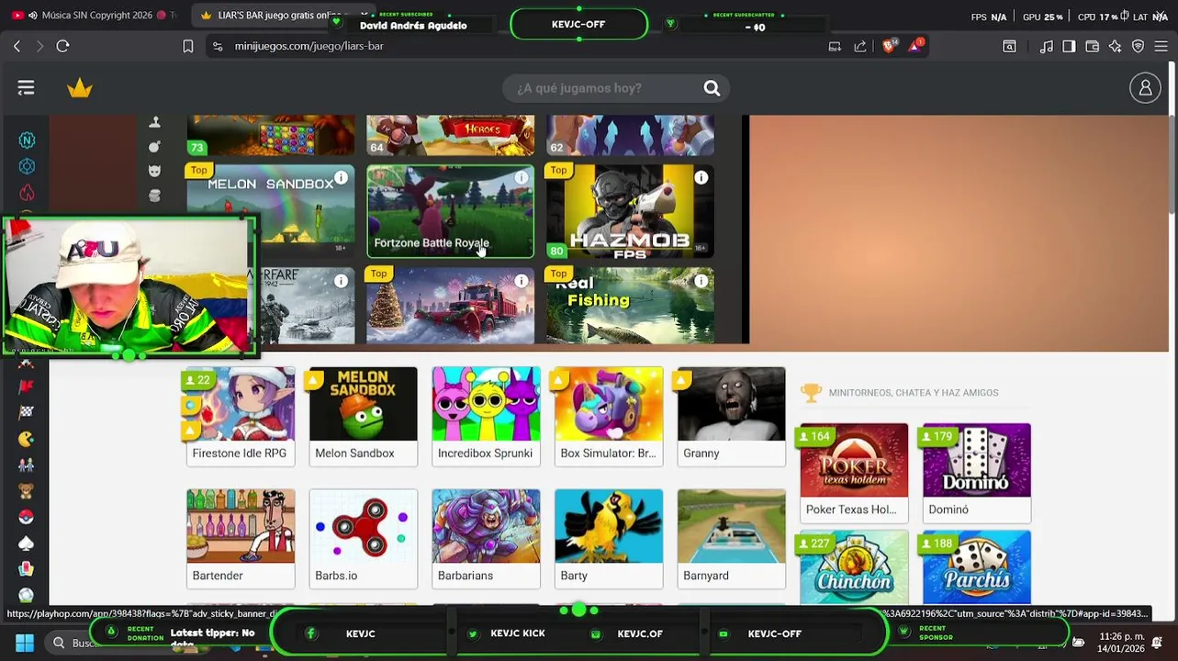The image size is (1178, 661).
Task: Open Bartender game card
Action: [241, 539]
